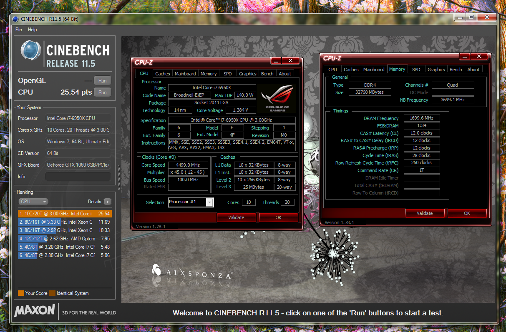Switch to SPD tab in left CPU-Z window
Image resolution: width=506 pixels, height=332 pixels.
coord(228,74)
